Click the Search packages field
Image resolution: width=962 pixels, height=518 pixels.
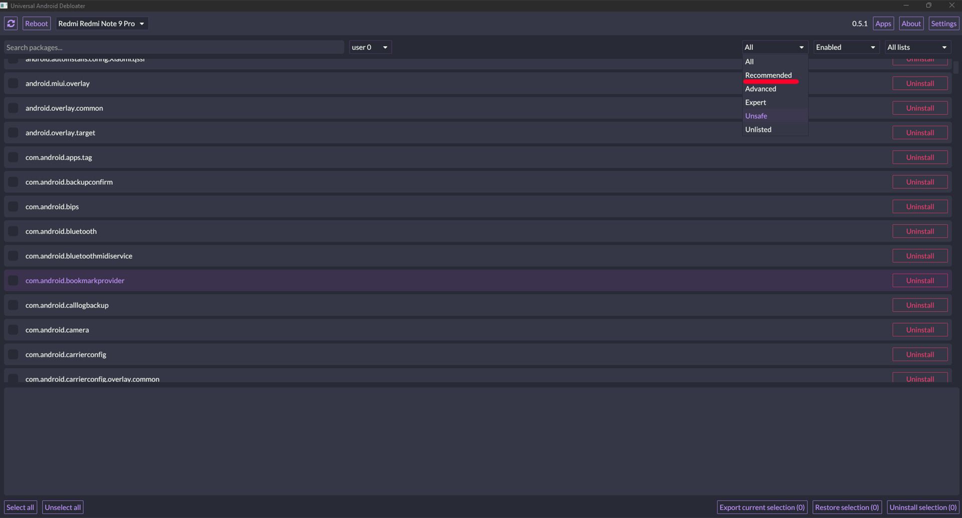[x=174, y=47]
